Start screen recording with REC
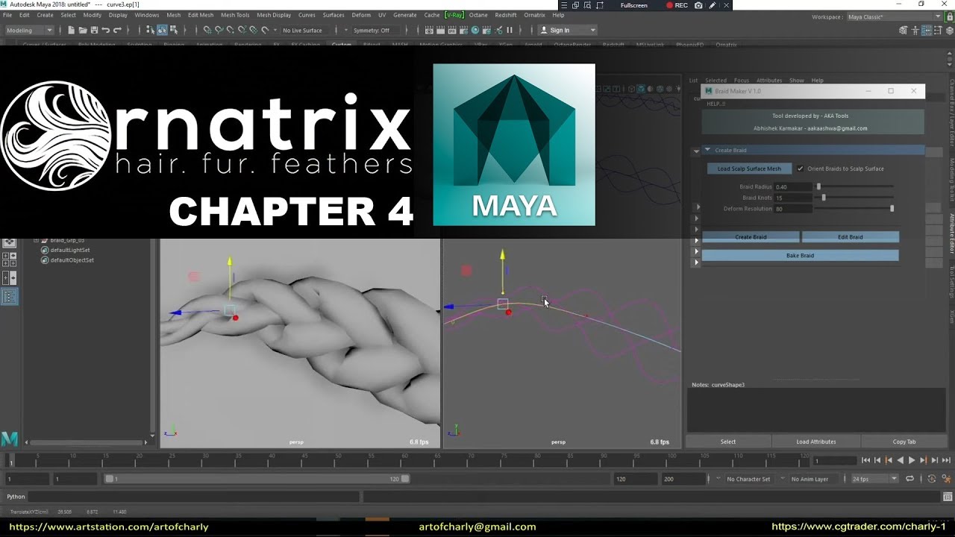Screen dimensions: 955x537 point(677,5)
